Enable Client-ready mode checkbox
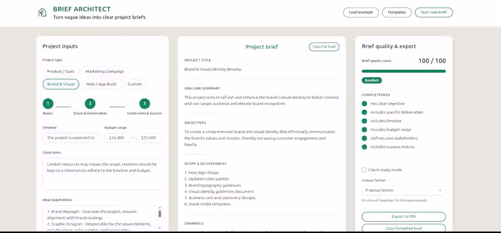This screenshot has width=501, height=233. pyautogui.click(x=364, y=170)
